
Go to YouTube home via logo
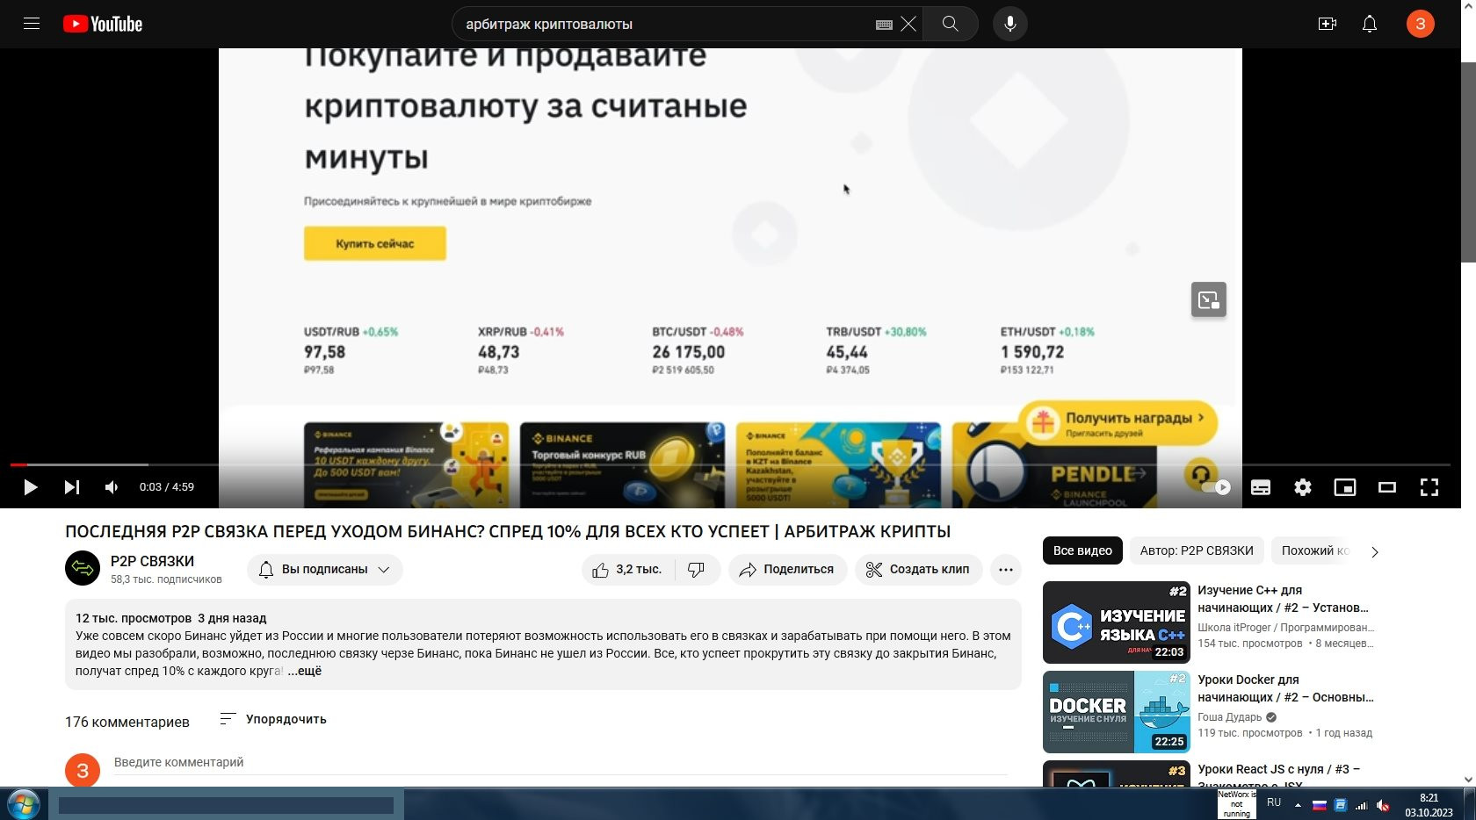103,24
